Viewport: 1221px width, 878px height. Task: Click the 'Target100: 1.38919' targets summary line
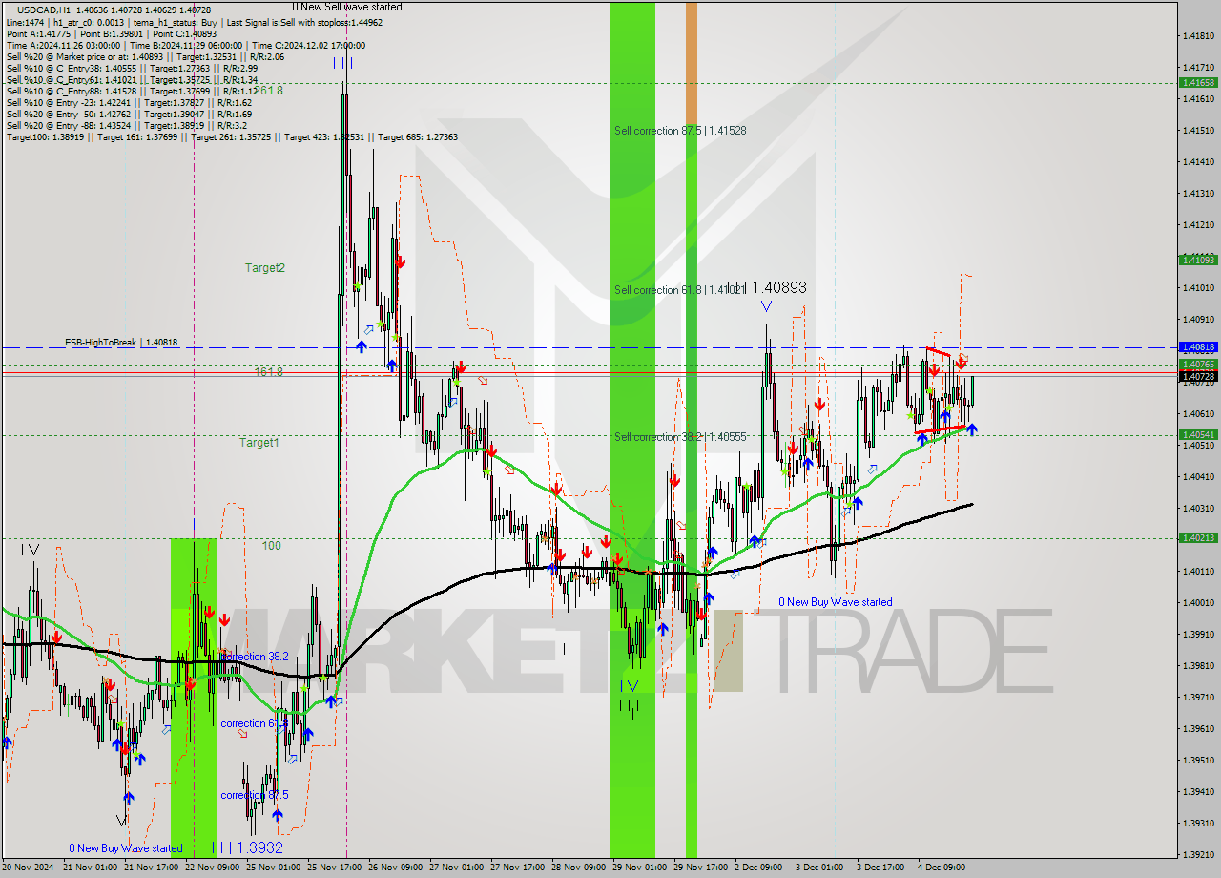pos(232,137)
